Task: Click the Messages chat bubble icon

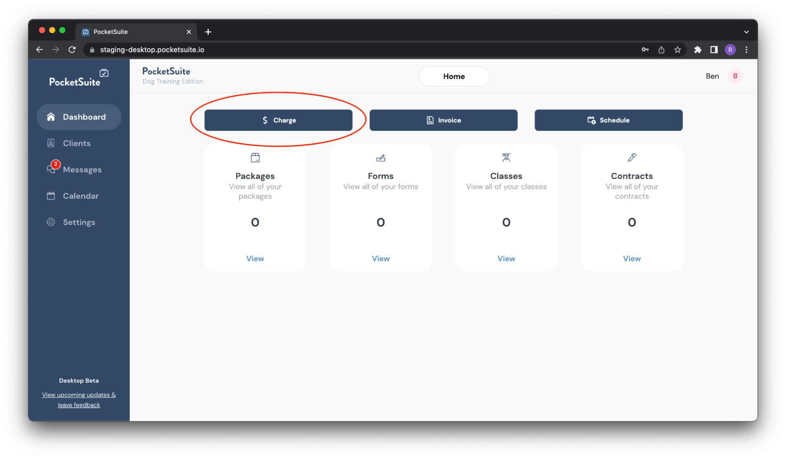Action: (x=51, y=169)
